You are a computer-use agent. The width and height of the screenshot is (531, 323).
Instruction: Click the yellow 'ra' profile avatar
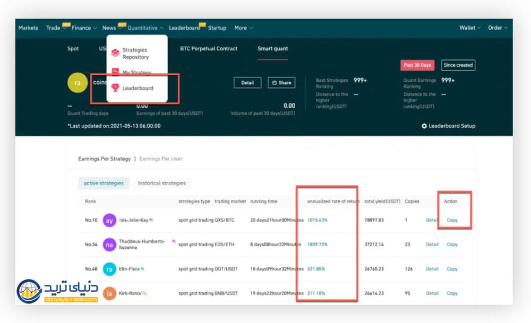click(78, 83)
